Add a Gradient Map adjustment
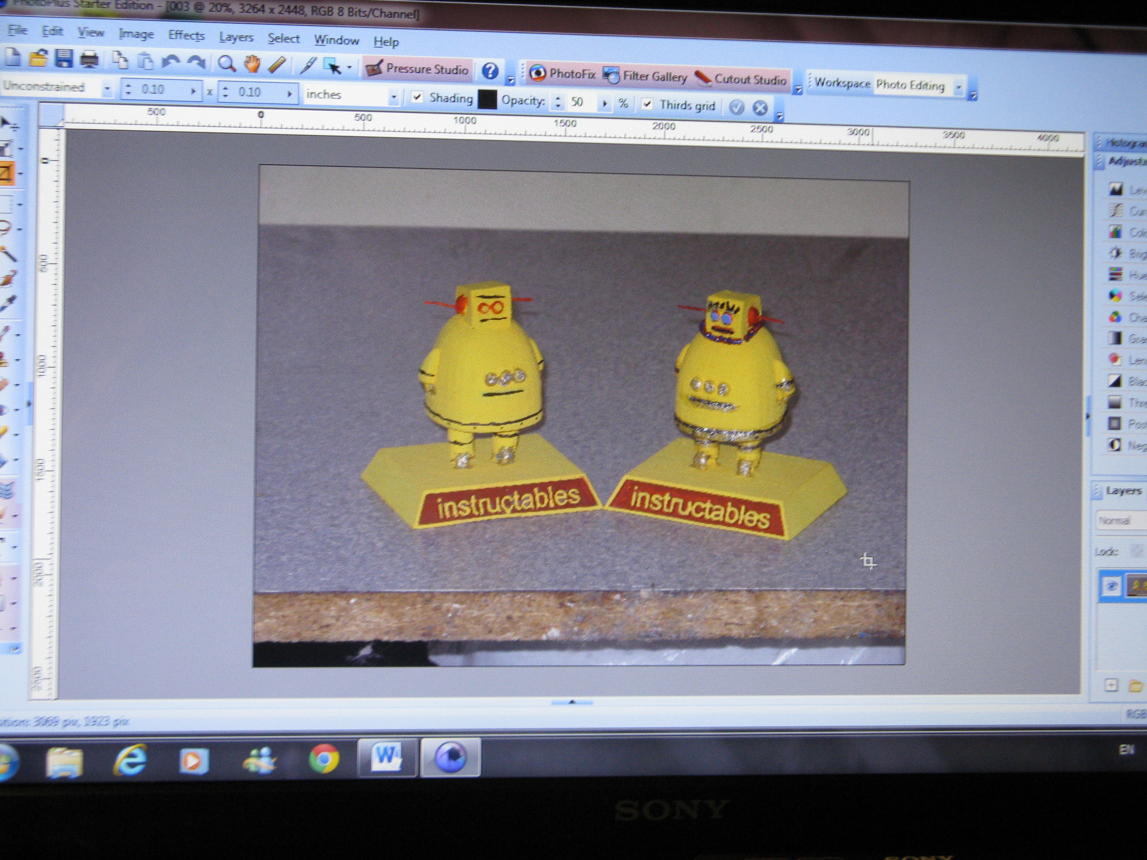1147x860 pixels. 1115,338
